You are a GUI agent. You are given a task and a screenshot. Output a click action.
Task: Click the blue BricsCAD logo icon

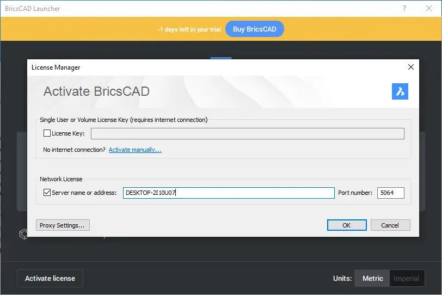coord(400,91)
